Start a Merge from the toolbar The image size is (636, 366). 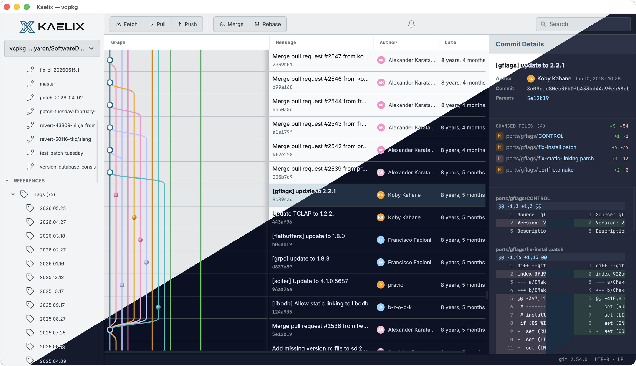click(231, 24)
